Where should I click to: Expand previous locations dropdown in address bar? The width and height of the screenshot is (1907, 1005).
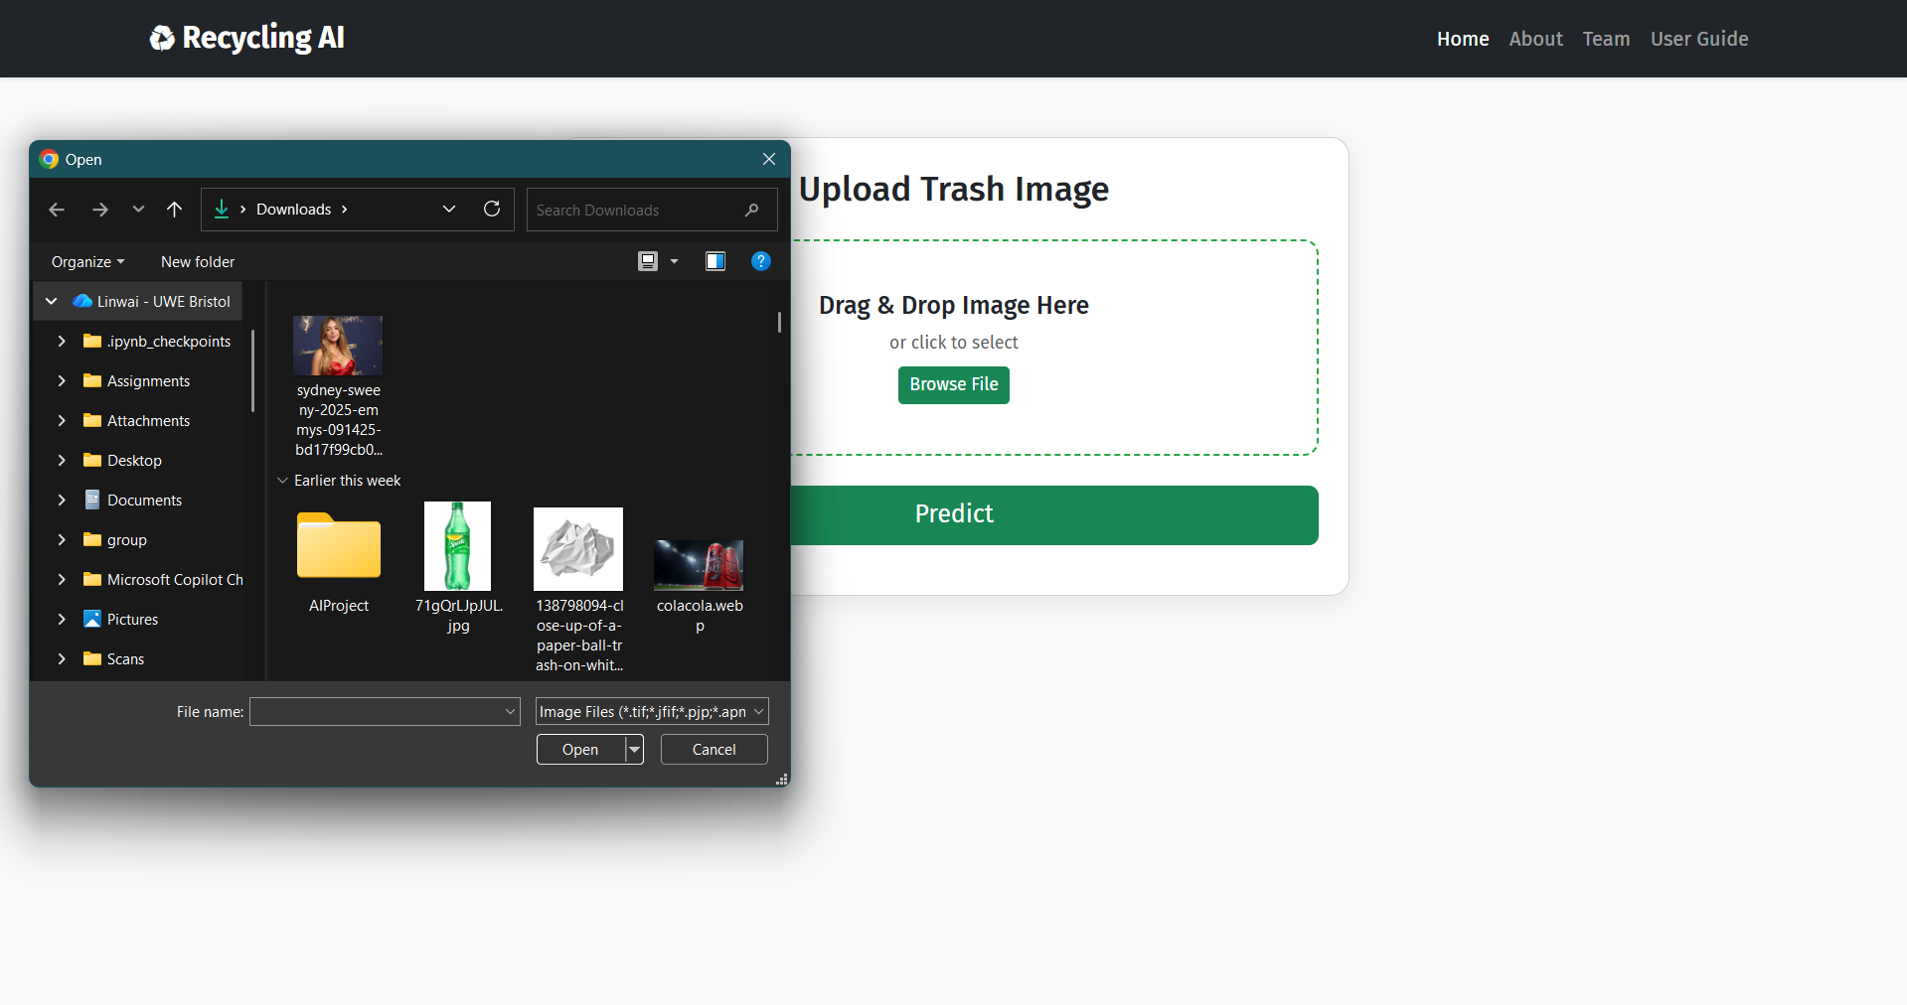(x=449, y=210)
